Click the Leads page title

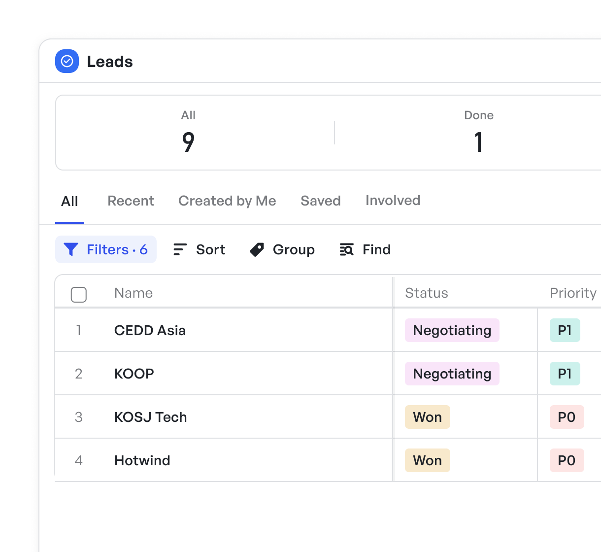(110, 62)
